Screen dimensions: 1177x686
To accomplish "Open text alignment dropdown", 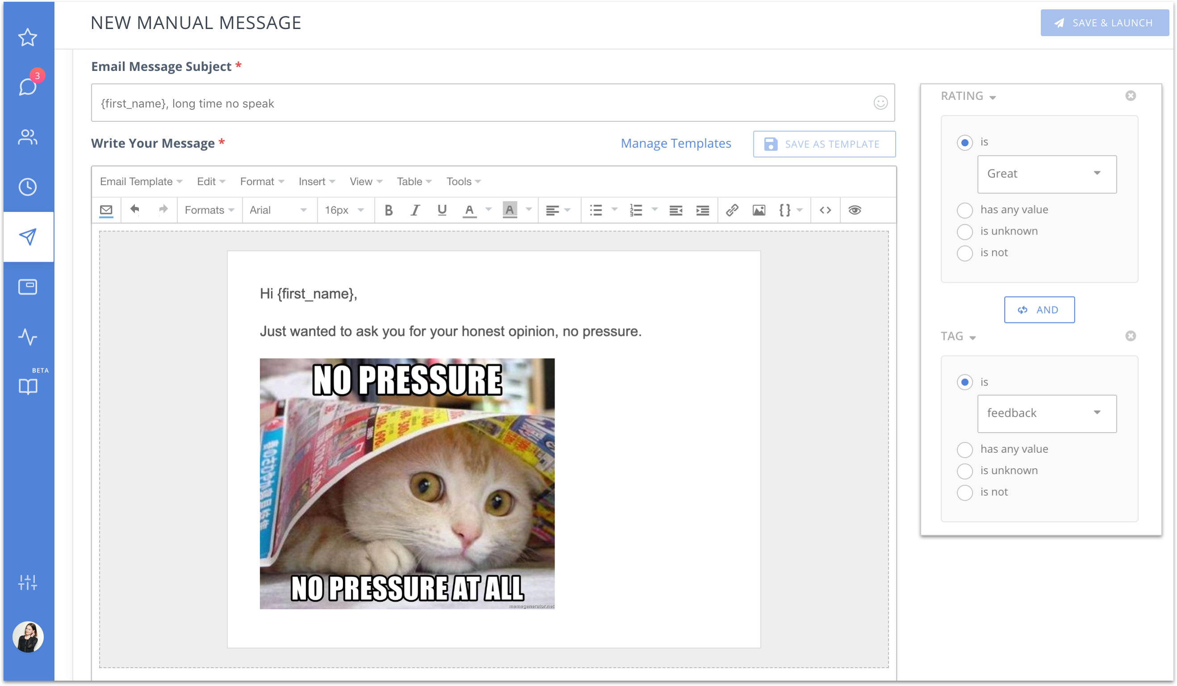I will pos(558,210).
